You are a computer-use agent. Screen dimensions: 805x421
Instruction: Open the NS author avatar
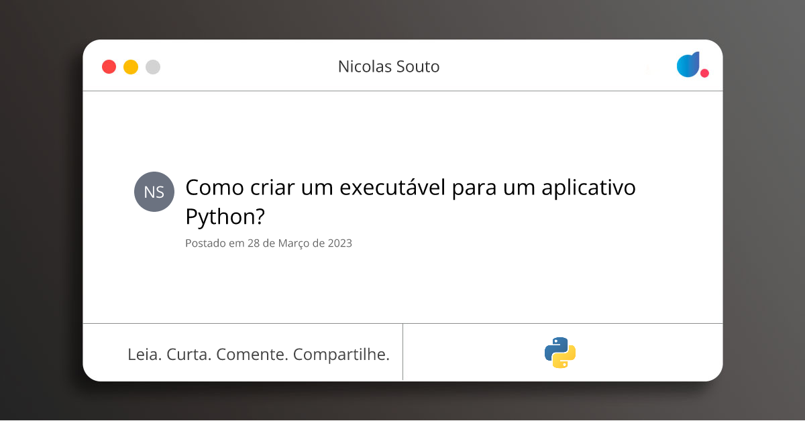[154, 192]
